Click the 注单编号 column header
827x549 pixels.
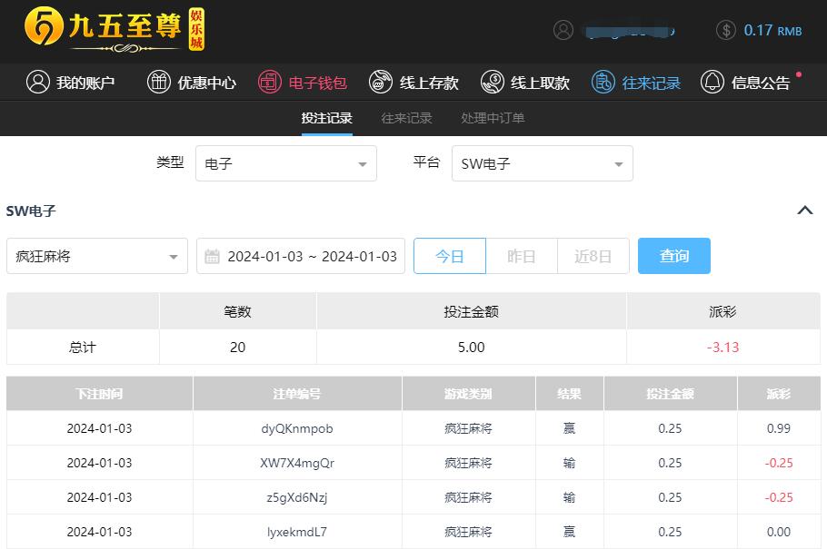pos(297,394)
